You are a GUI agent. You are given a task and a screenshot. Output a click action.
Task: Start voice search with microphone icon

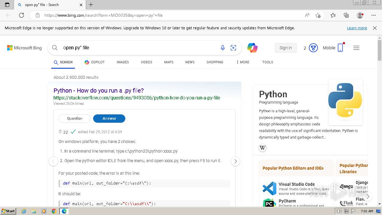(x=223, y=48)
